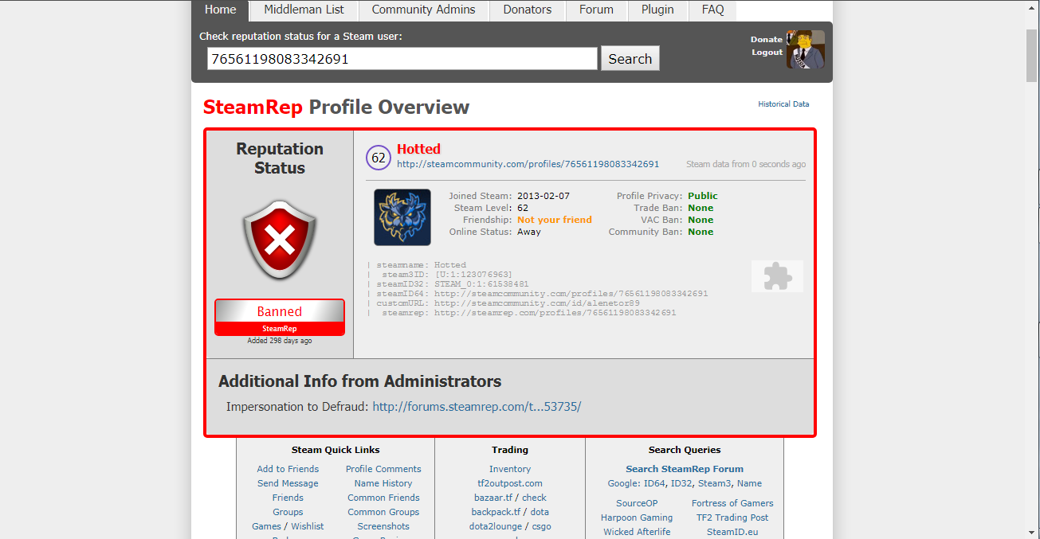Screen dimensions: 1040x539
Task: Click the red banned shield icon
Action: [x=280, y=239]
